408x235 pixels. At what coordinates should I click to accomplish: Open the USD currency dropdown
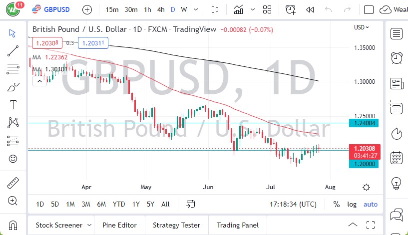pyautogui.click(x=362, y=27)
